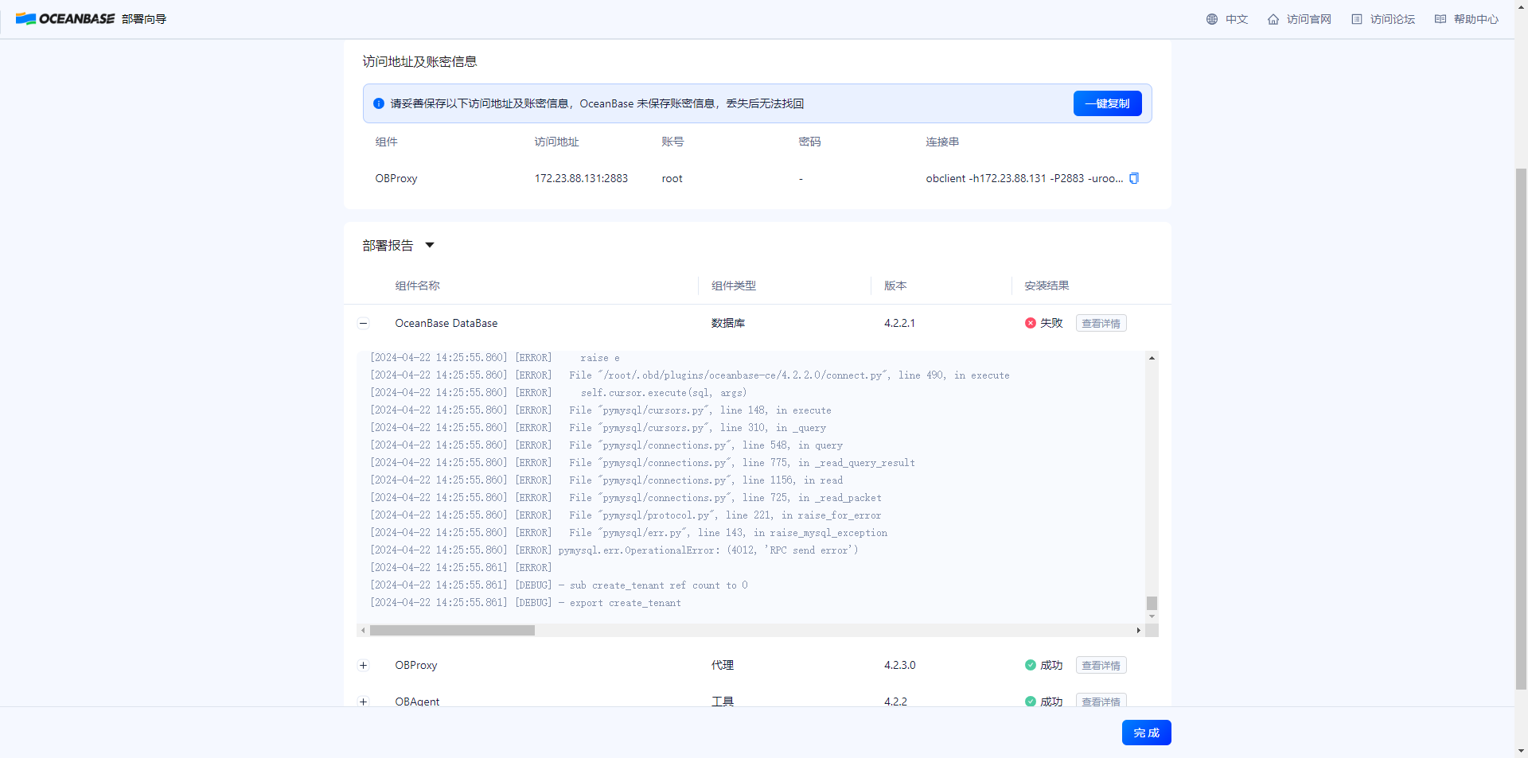View details for OceanBase DataBase
This screenshot has width=1528, height=758.
[1101, 323]
